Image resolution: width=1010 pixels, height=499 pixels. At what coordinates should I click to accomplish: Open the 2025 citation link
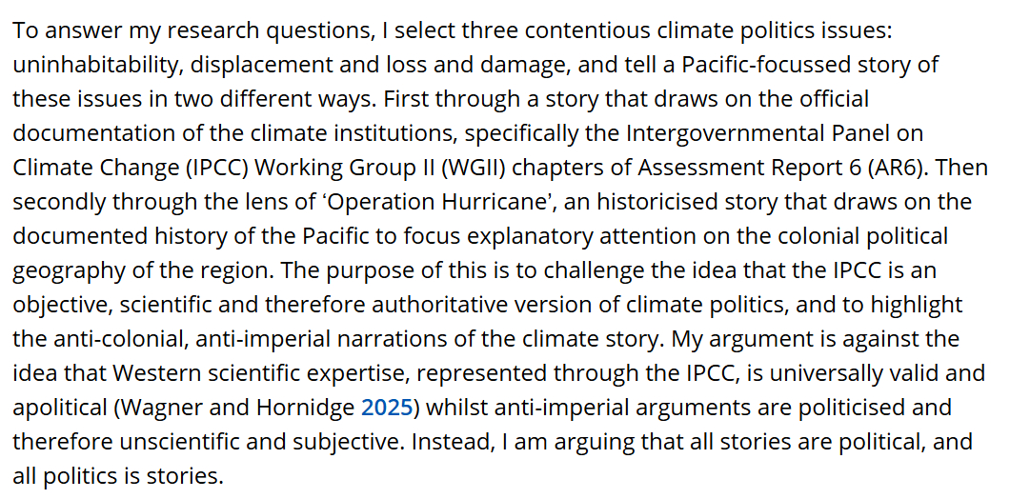pyautogui.click(x=386, y=407)
